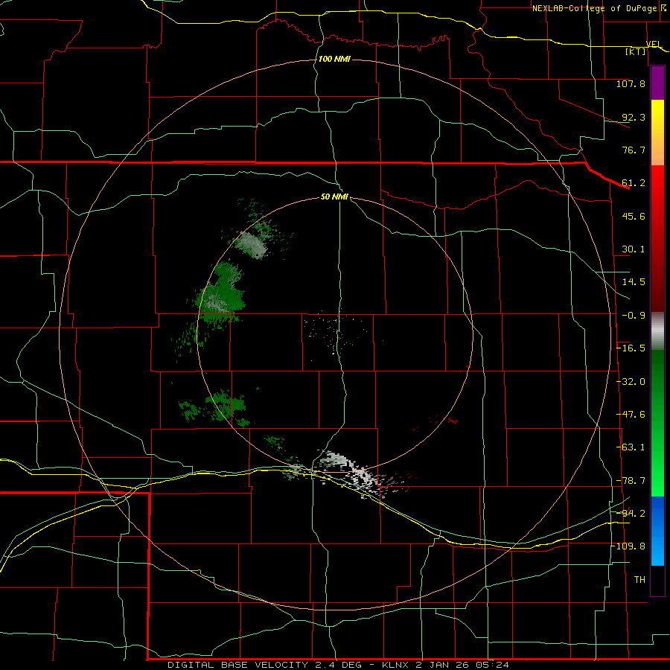The height and width of the screenshot is (670, 670).
Task: Click the 76.7 velocity scale value
Action: point(634,150)
